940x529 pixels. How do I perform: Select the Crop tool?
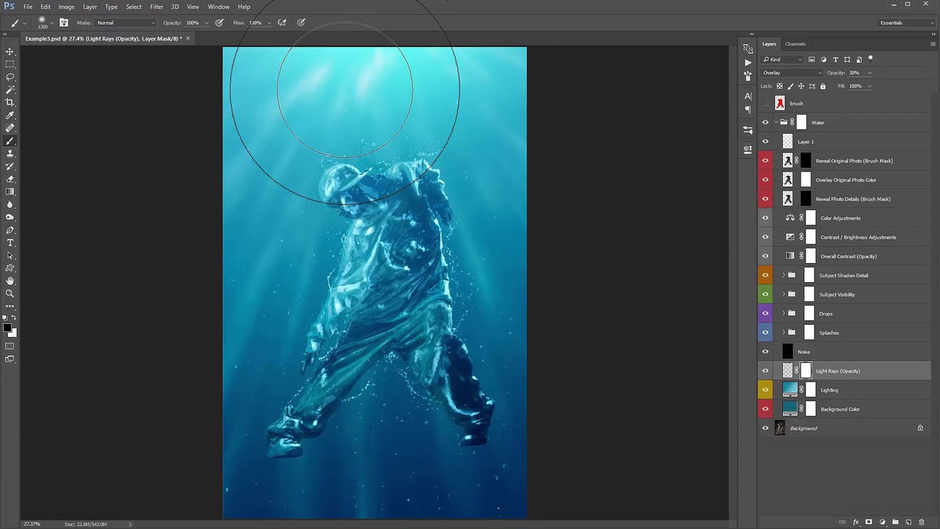pos(10,102)
